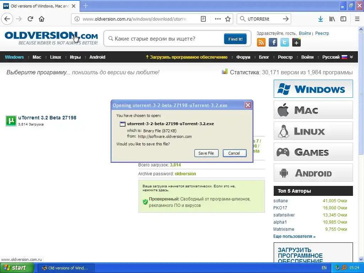Viewport: 364px width, 273px height.
Task: Open the Facebook icon
Action: point(273,43)
